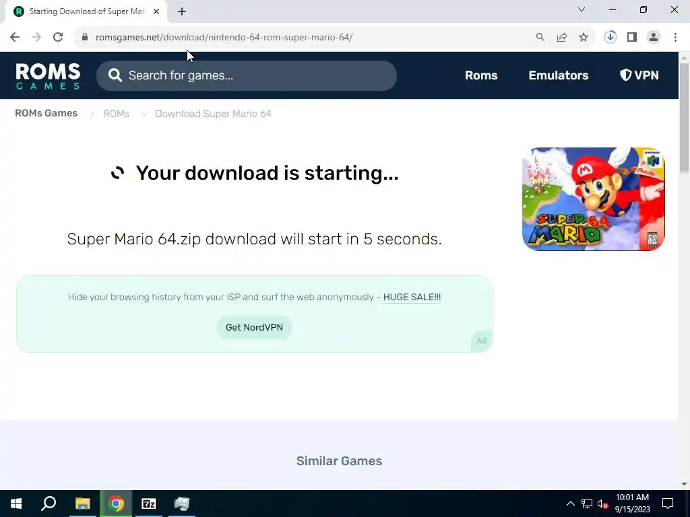690x517 pixels.
Task: Click the padlock site info icon
Action: [85, 38]
